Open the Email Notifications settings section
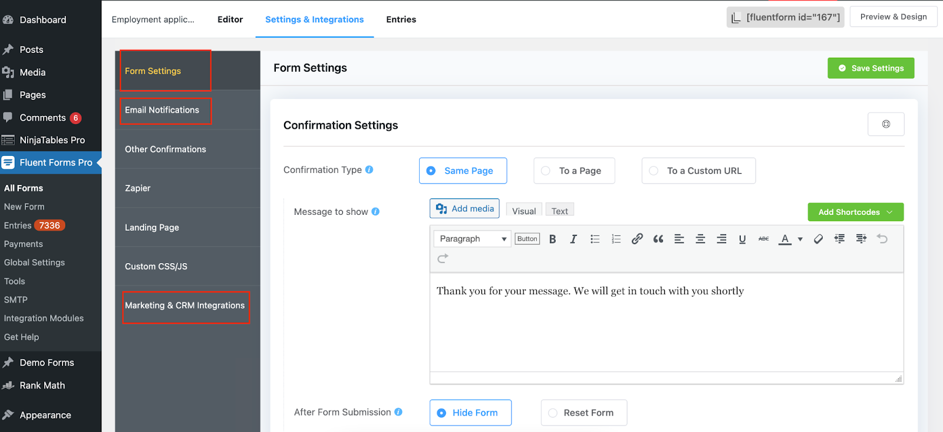The image size is (943, 432). (x=162, y=110)
